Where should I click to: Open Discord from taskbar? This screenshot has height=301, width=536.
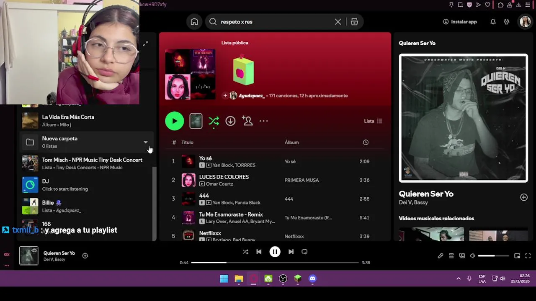pos(312,279)
